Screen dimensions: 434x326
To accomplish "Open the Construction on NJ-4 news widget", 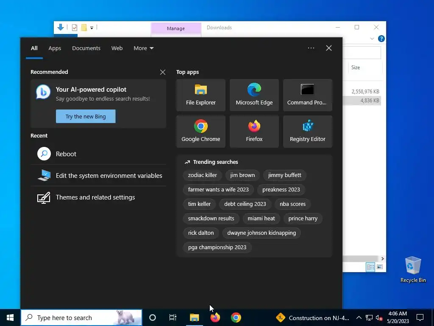I will 313,318.
